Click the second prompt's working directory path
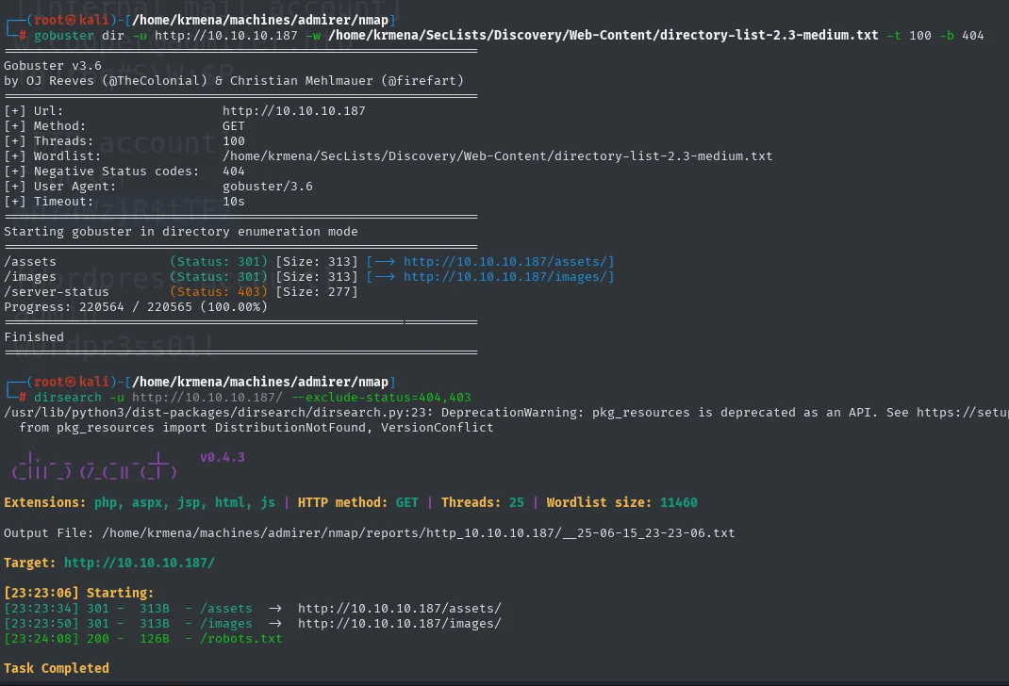Image resolution: width=1009 pixels, height=686 pixels. (260, 382)
